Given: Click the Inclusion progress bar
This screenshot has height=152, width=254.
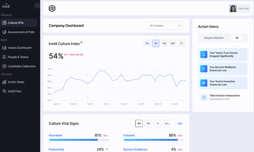Looking at the screenshot, I should 153,140.
